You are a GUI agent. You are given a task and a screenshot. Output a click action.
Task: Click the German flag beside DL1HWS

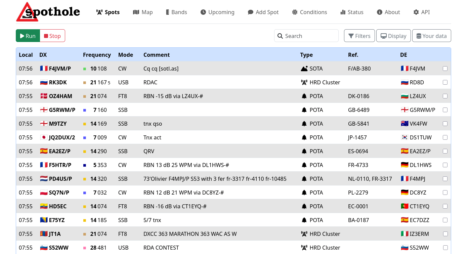(404, 165)
